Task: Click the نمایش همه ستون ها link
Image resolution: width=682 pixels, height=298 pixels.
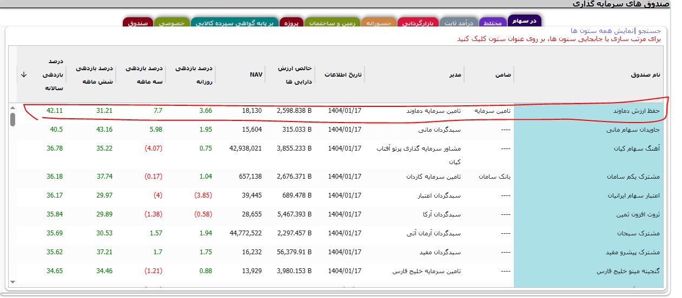Action: pyautogui.click(x=602, y=31)
